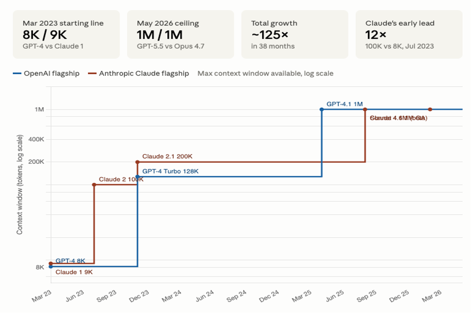Click the 'GPT-5.5 vs Opus 4.7' caption

coord(171,46)
